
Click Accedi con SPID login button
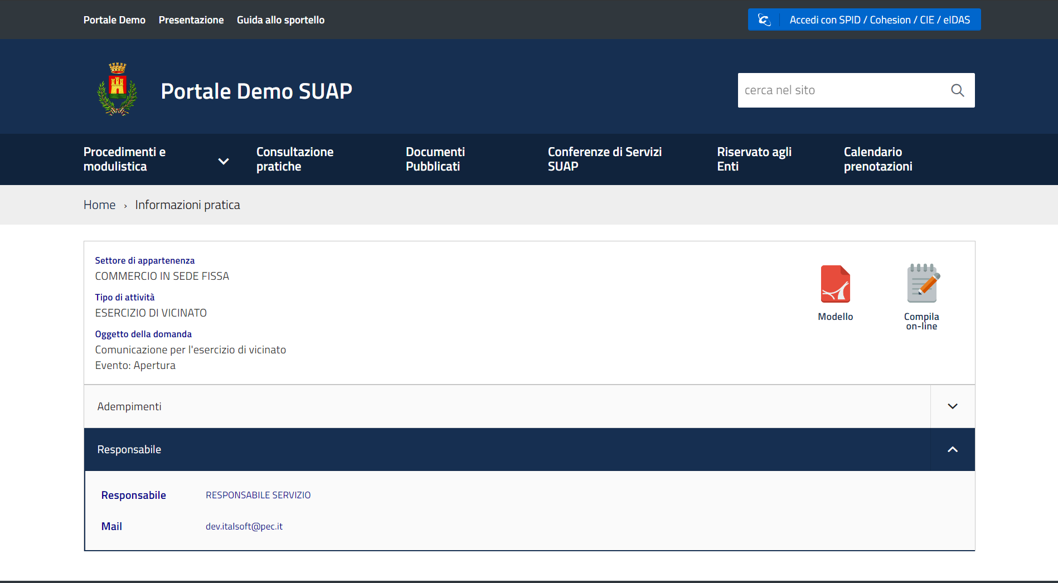879,20
